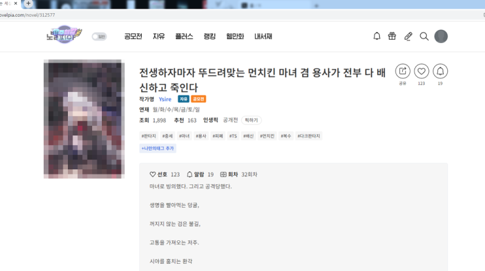Click the 월/화/수/목/금/토/일 schedule text
The width and height of the screenshot is (485, 271).
coord(176,109)
